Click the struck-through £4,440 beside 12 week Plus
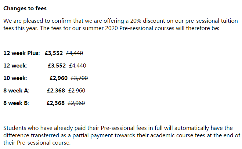Image resolution: width=242 pixels, height=149 pixels. click(x=75, y=53)
